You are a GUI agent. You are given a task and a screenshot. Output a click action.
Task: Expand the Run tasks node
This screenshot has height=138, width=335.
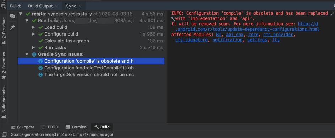(33, 47)
